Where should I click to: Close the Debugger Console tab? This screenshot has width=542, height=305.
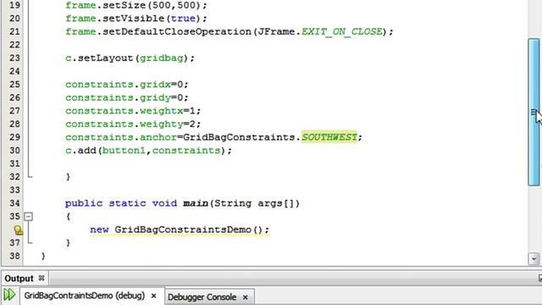pos(245,297)
